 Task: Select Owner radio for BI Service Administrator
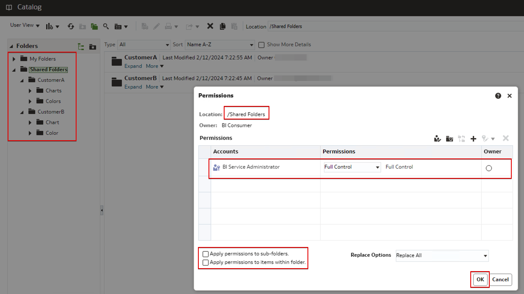[489, 168]
